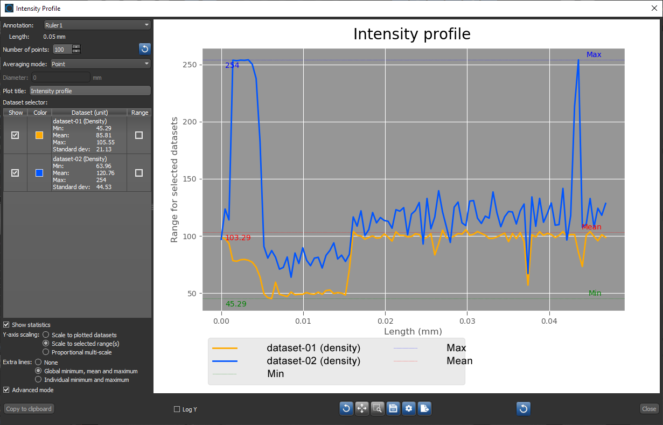Open the Annotation dropdown showing Ruler1

pos(97,25)
